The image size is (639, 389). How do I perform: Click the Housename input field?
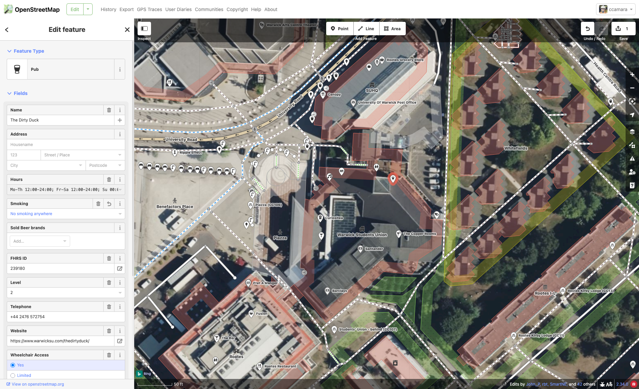point(66,145)
